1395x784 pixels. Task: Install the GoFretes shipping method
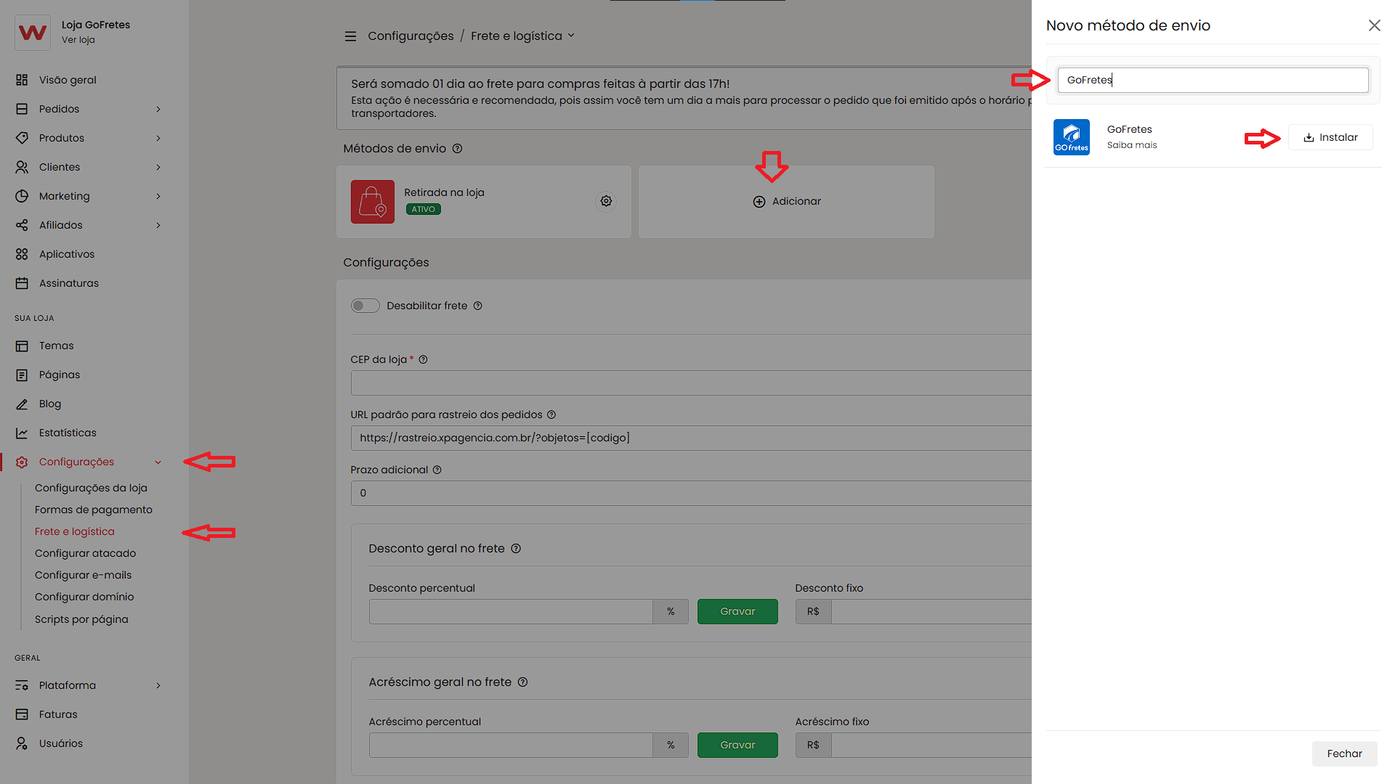(x=1330, y=138)
